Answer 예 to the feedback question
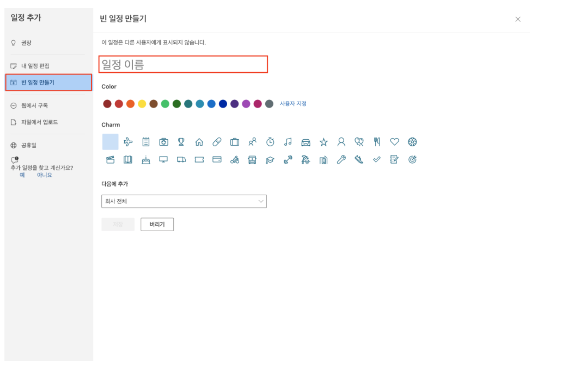 22,175
